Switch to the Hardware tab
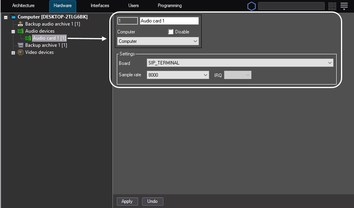The height and width of the screenshot is (208, 354). point(62,6)
